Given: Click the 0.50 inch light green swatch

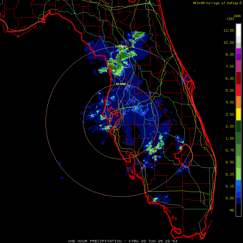Looking at the screenshot, I should pyautogui.click(x=238, y=162).
